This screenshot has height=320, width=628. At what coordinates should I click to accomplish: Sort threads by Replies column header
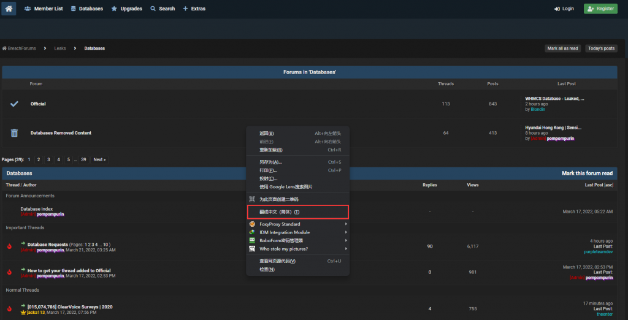coord(430,185)
